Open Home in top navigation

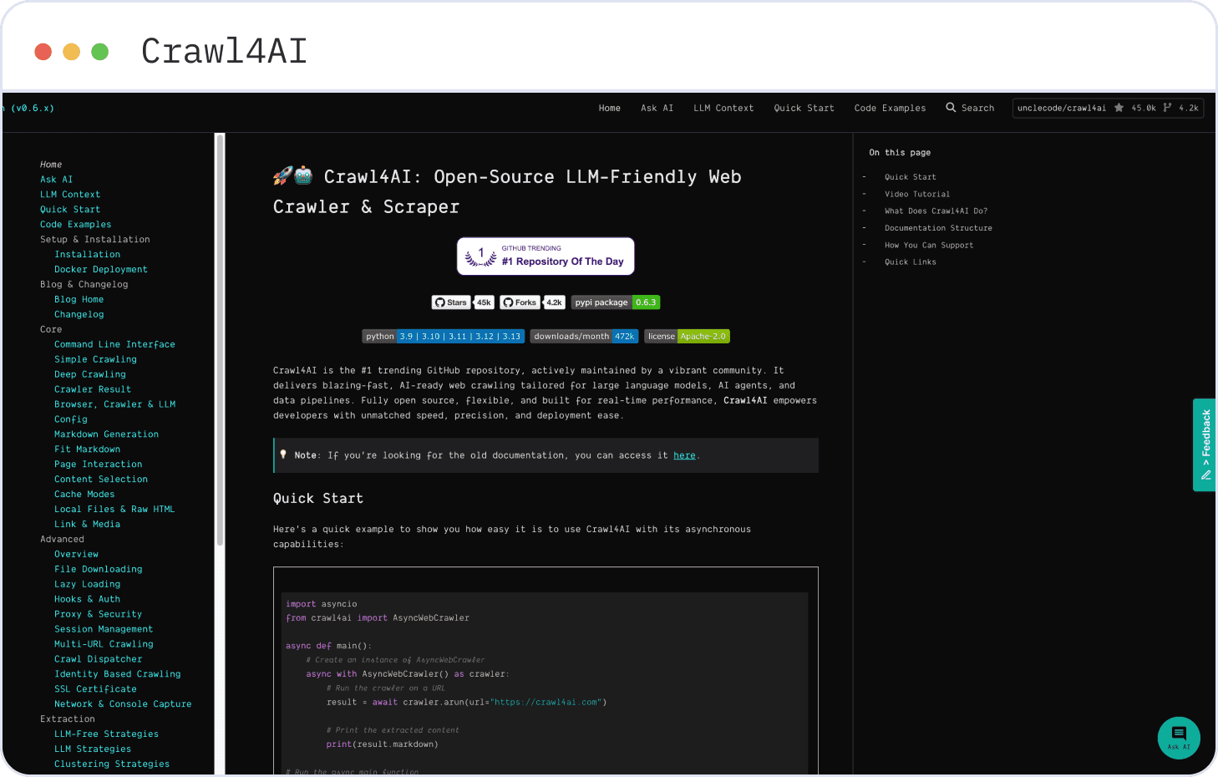(610, 109)
